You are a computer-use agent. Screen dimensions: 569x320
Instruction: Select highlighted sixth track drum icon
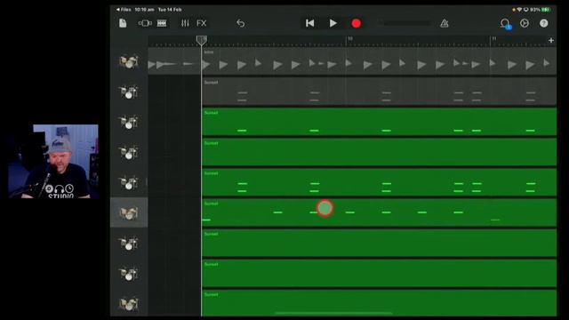click(128, 213)
